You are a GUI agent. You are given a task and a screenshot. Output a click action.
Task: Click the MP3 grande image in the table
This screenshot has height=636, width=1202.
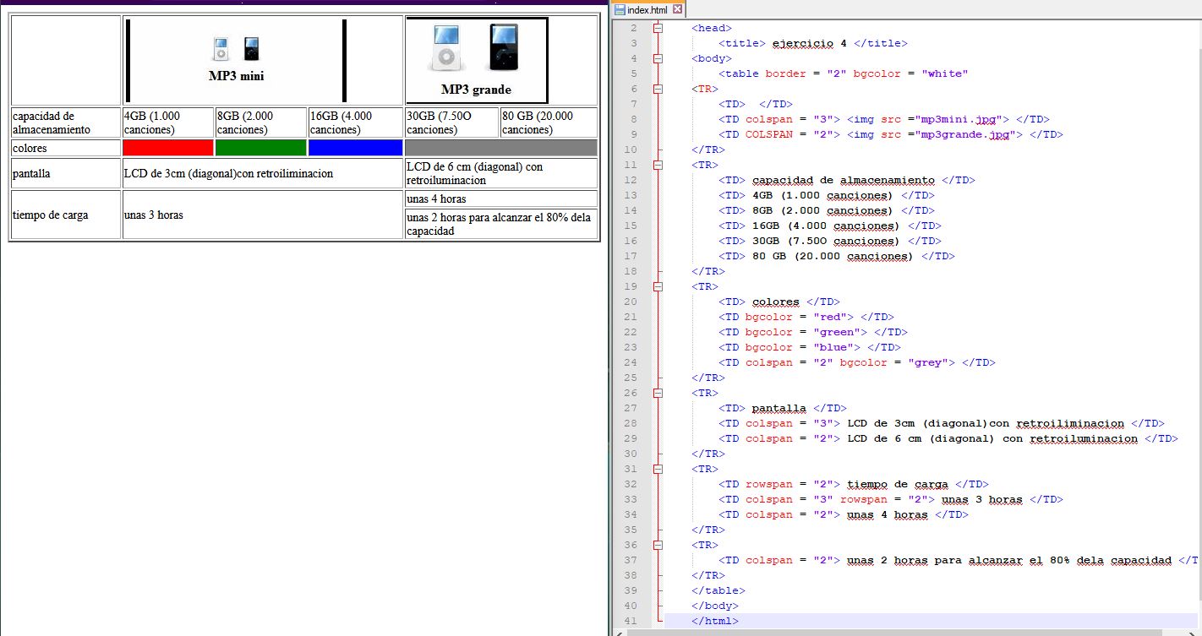pos(476,60)
